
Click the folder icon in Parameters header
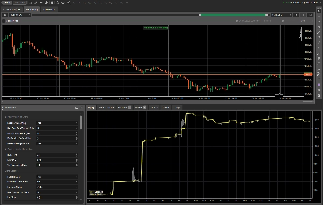[76, 108]
